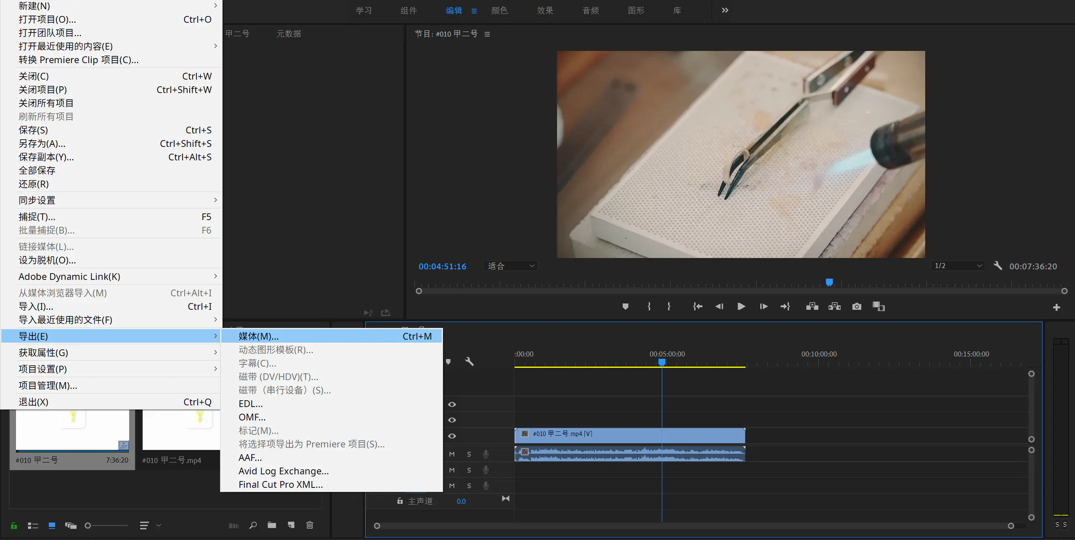
Task: Play the sequence in Program Monitor
Action: pyautogui.click(x=741, y=306)
